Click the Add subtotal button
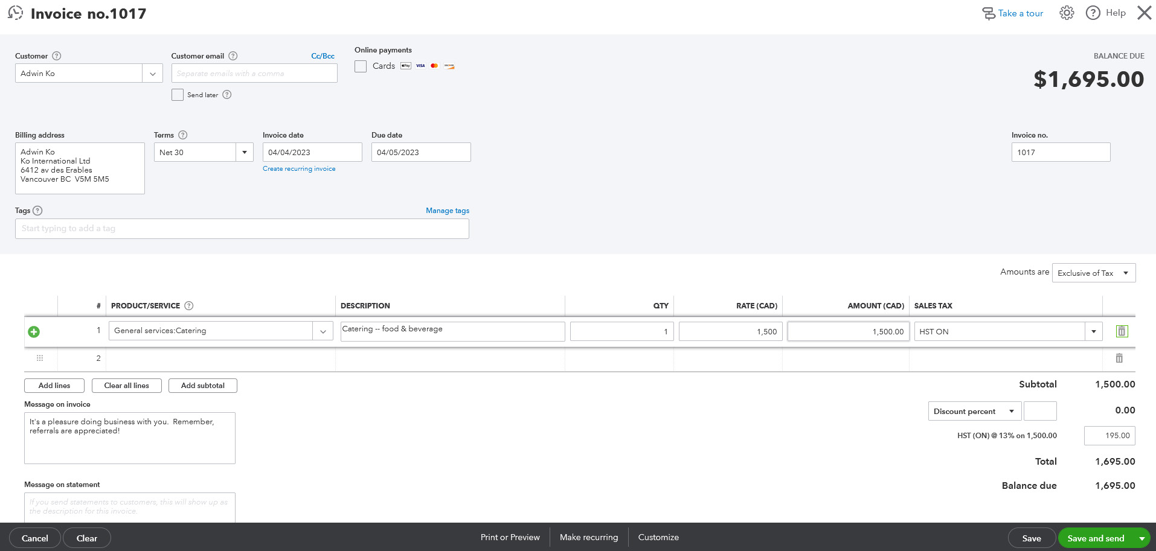The image size is (1156, 551). coord(203,386)
